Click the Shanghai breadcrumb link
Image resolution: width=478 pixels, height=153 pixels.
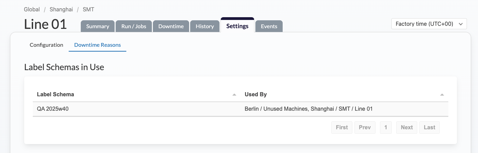(x=61, y=10)
